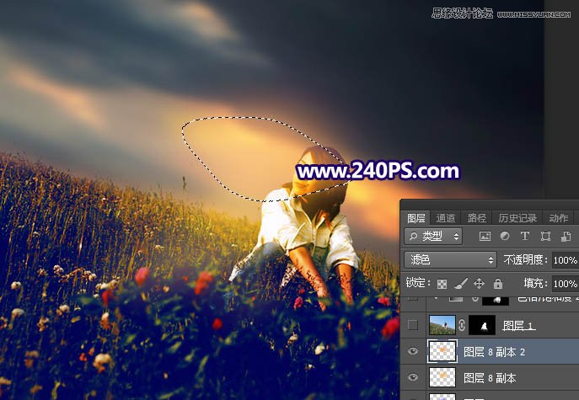Switch to the 路径 tab

click(477, 218)
